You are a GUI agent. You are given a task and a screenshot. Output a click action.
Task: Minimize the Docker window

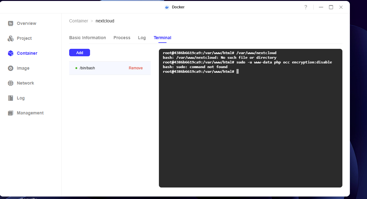321,7
